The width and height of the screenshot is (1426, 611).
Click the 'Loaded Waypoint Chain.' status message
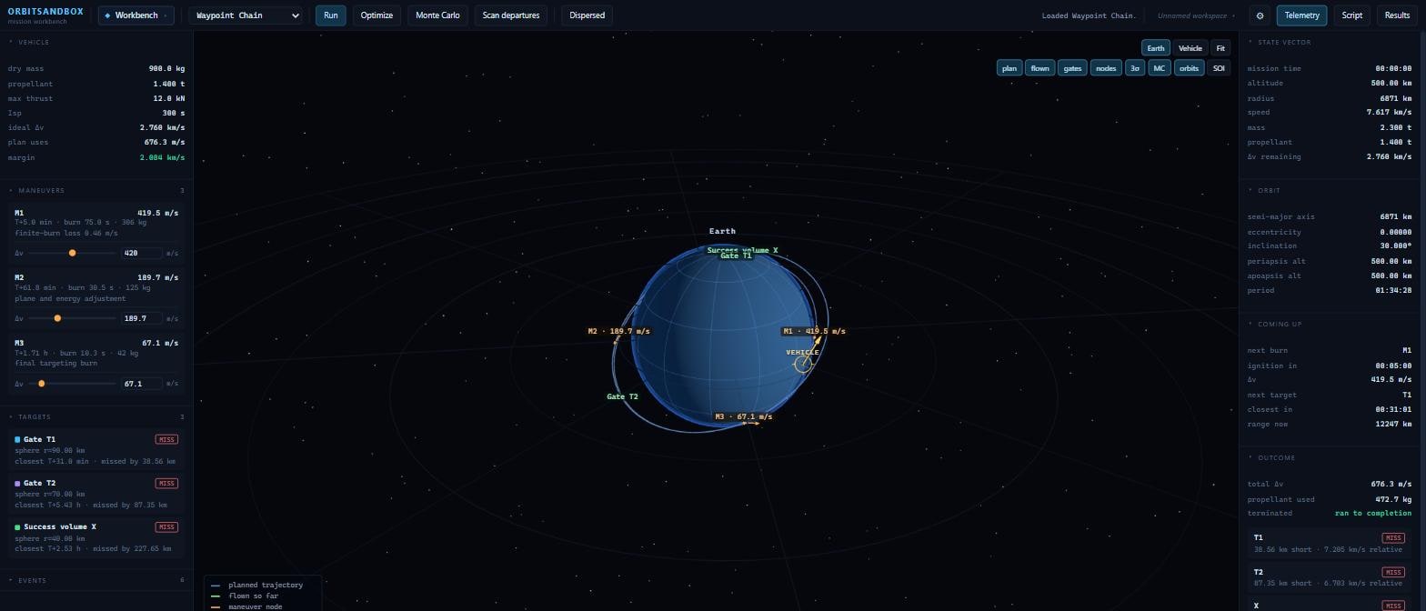coord(1090,15)
